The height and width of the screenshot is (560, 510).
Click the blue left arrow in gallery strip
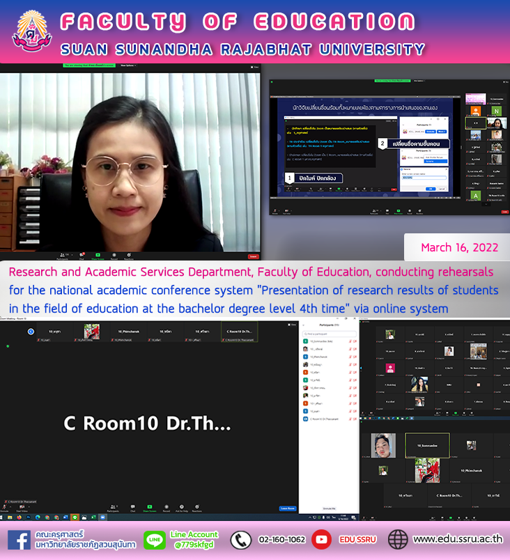(31, 332)
